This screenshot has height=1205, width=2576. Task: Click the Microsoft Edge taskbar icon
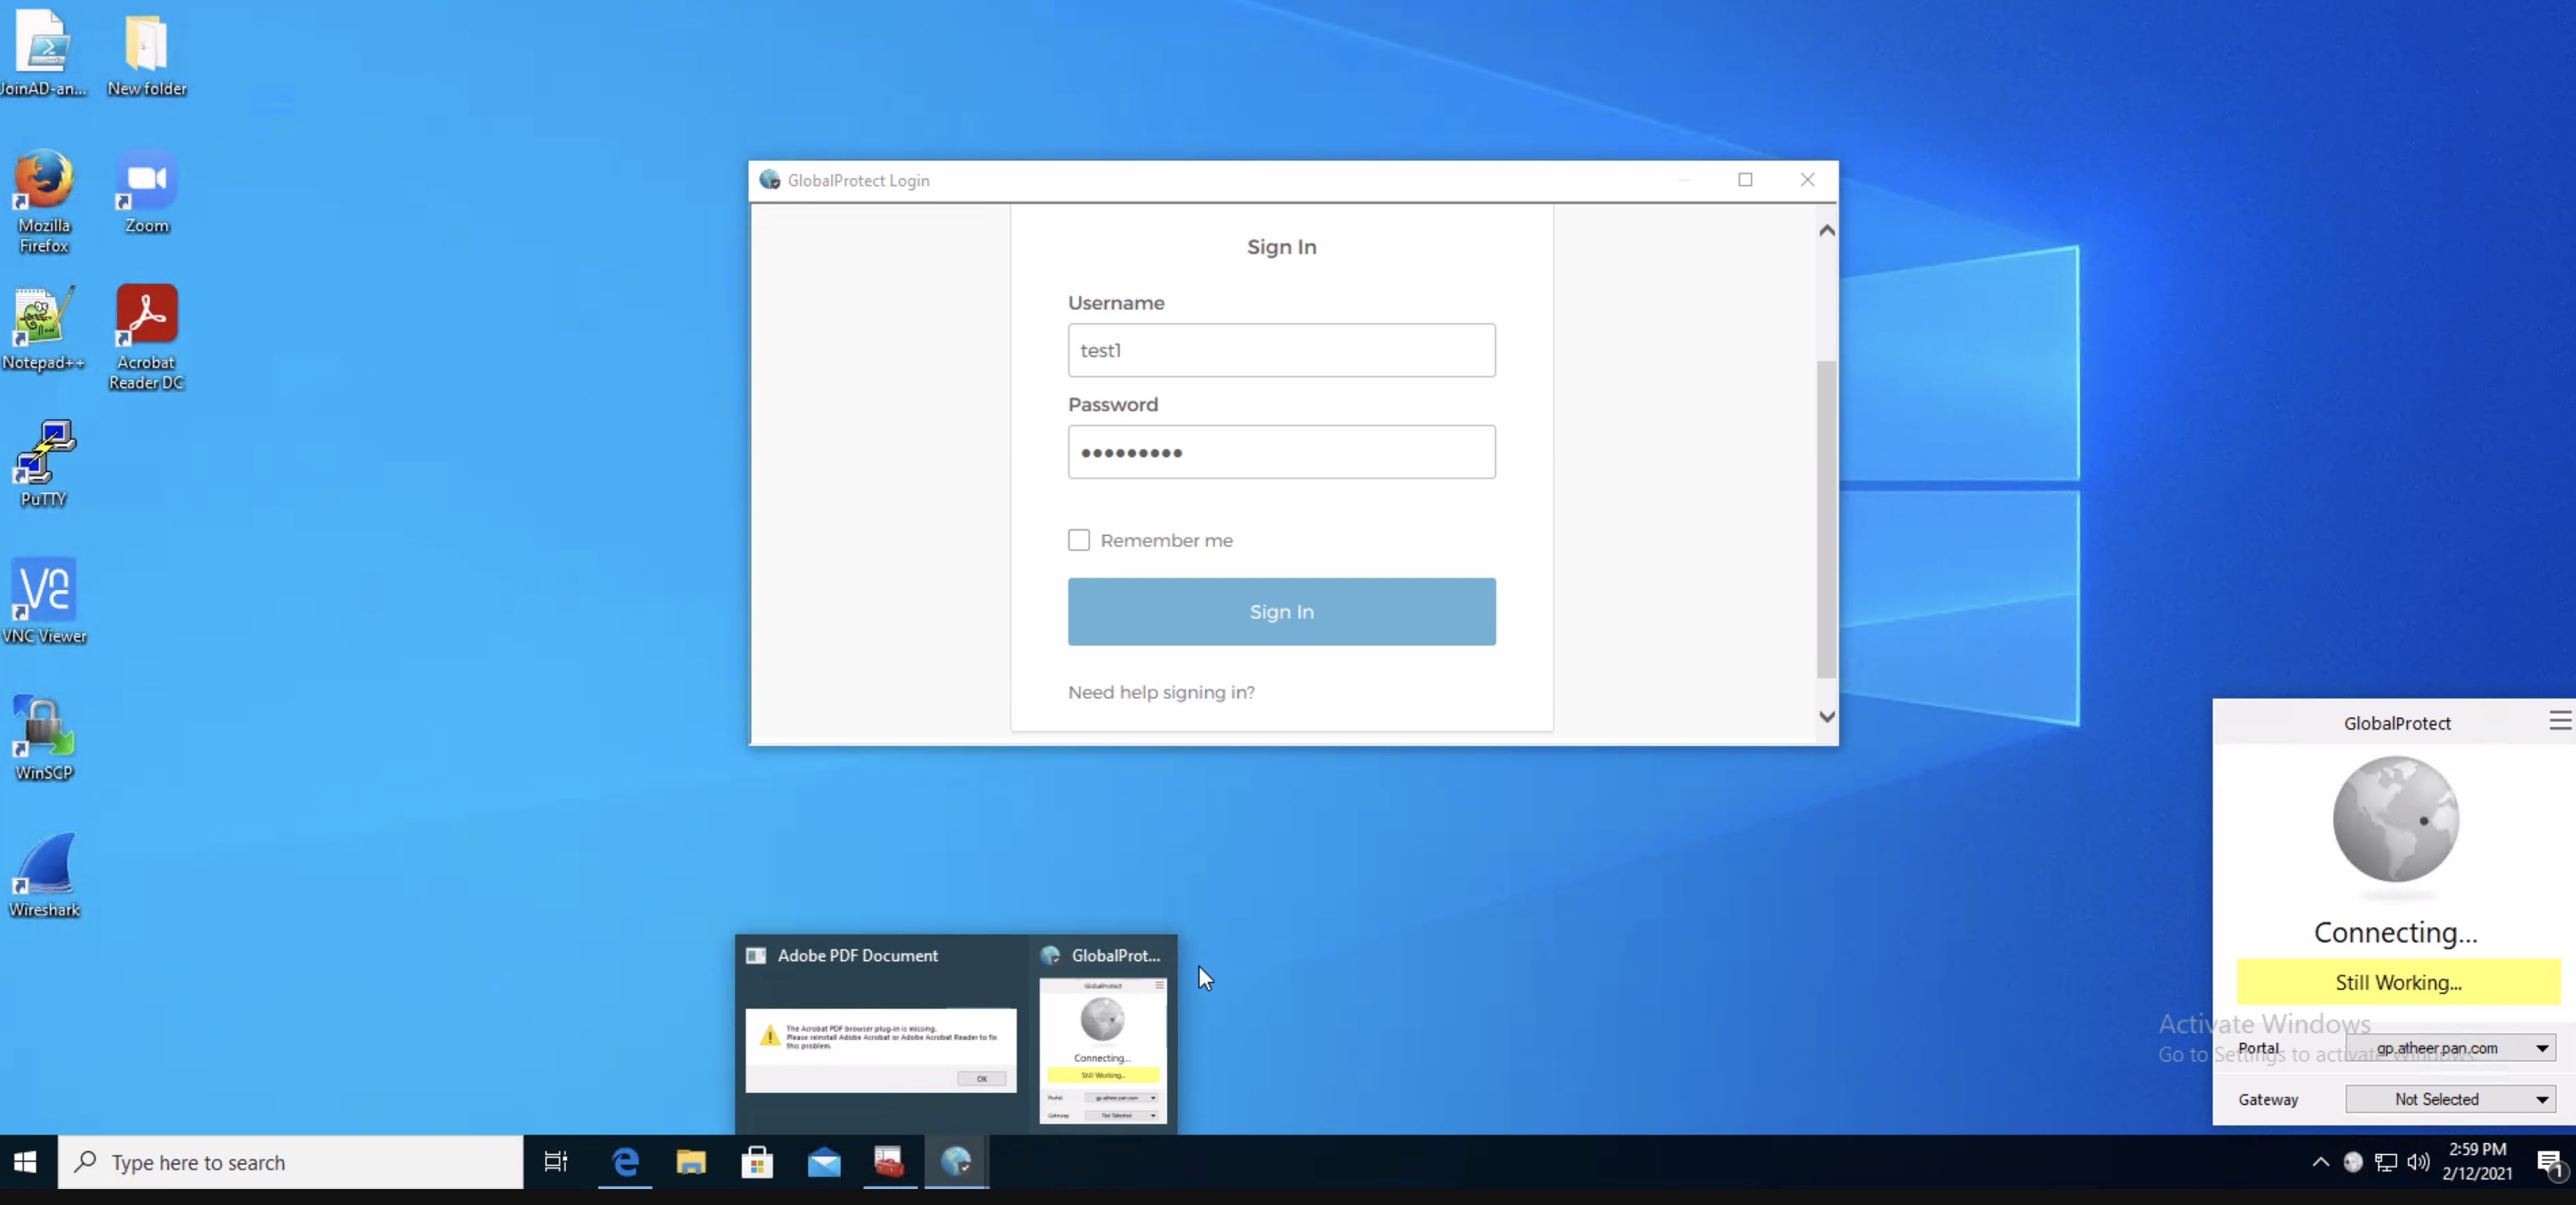(x=625, y=1161)
